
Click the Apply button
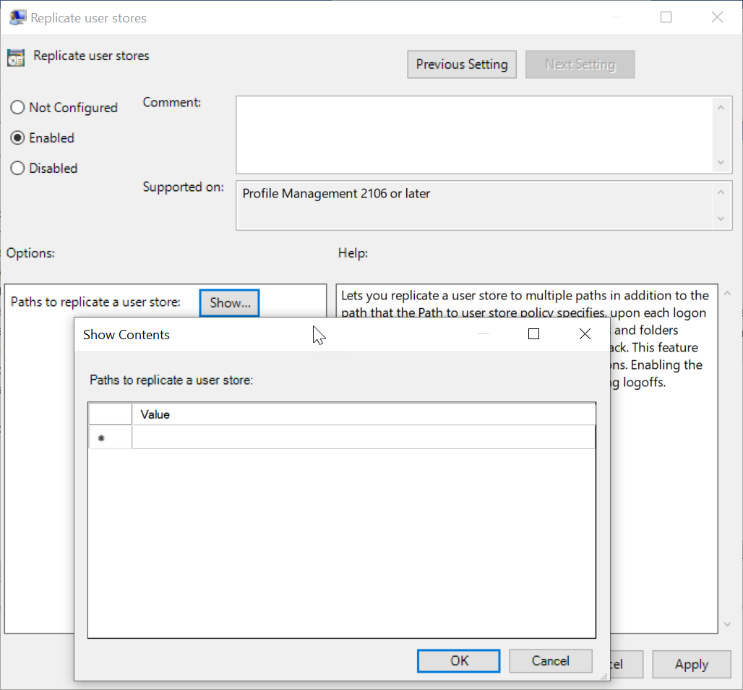pyautogui.click(x=691, y=664)
